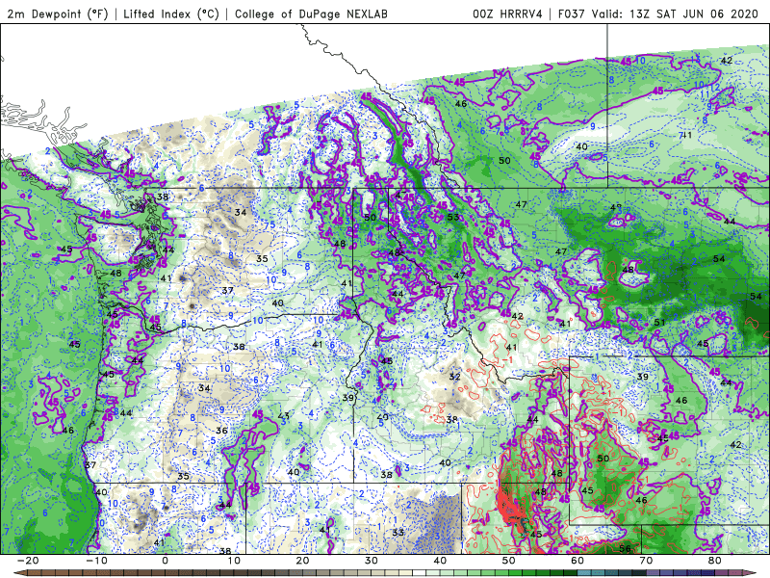This screenshot has width=770, height=578.
Task: Click the 'Lifted Index (°C)' title text
Action: (x=171, y=13)
